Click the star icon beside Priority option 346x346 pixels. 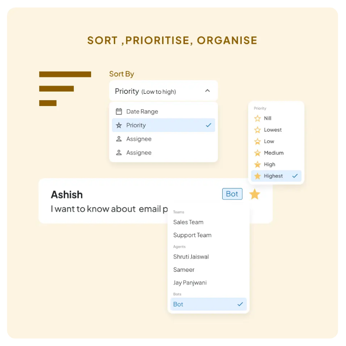pos(119,125)
